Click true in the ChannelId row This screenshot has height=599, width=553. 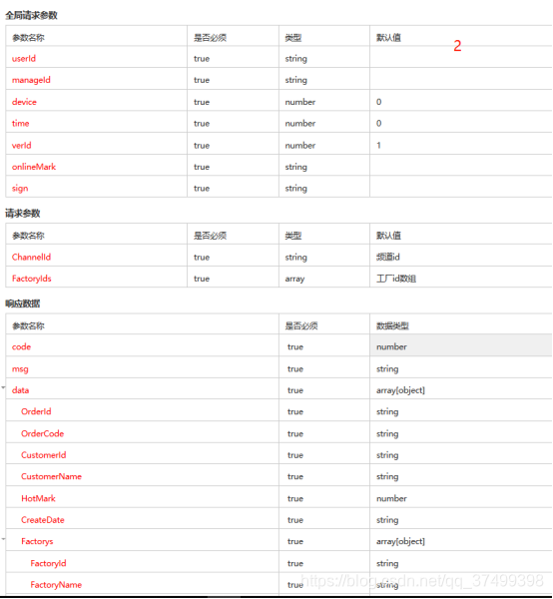click(x=202, y=258)
